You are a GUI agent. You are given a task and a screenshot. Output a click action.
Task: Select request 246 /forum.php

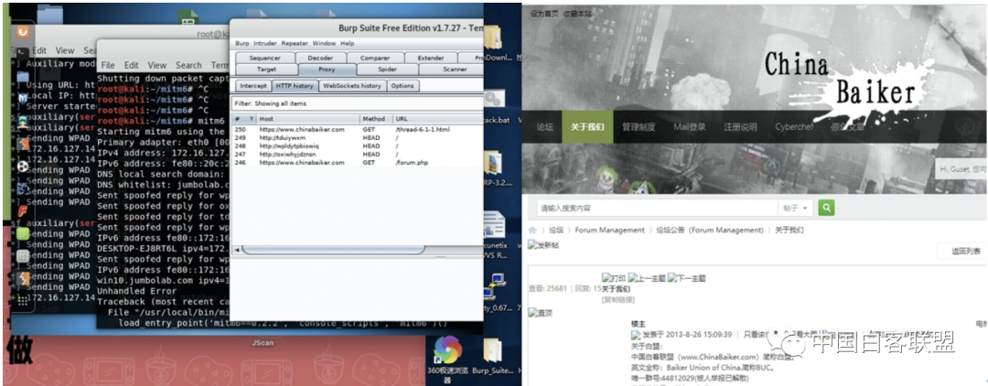[x=358, y=163]
